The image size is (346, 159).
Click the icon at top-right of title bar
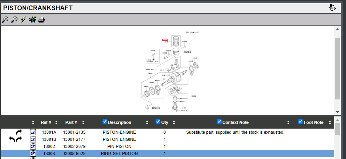tap(333, 7)
